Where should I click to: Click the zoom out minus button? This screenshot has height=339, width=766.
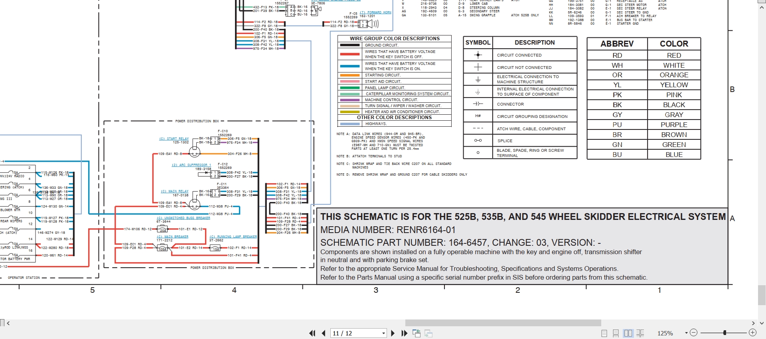(694, 333)
